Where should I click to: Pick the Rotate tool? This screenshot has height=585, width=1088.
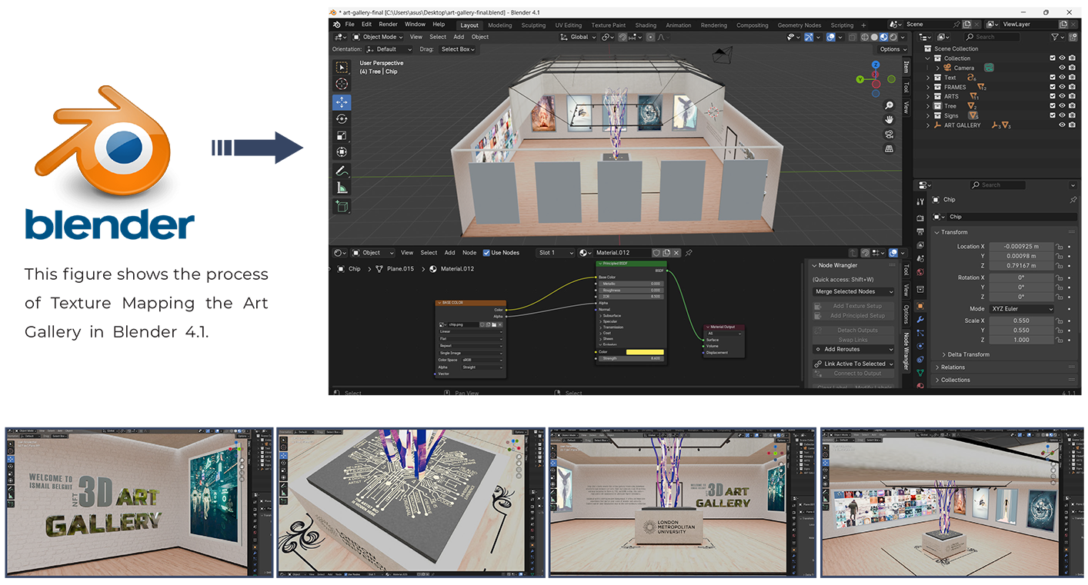pyautogui.click(x=342, y=118)
